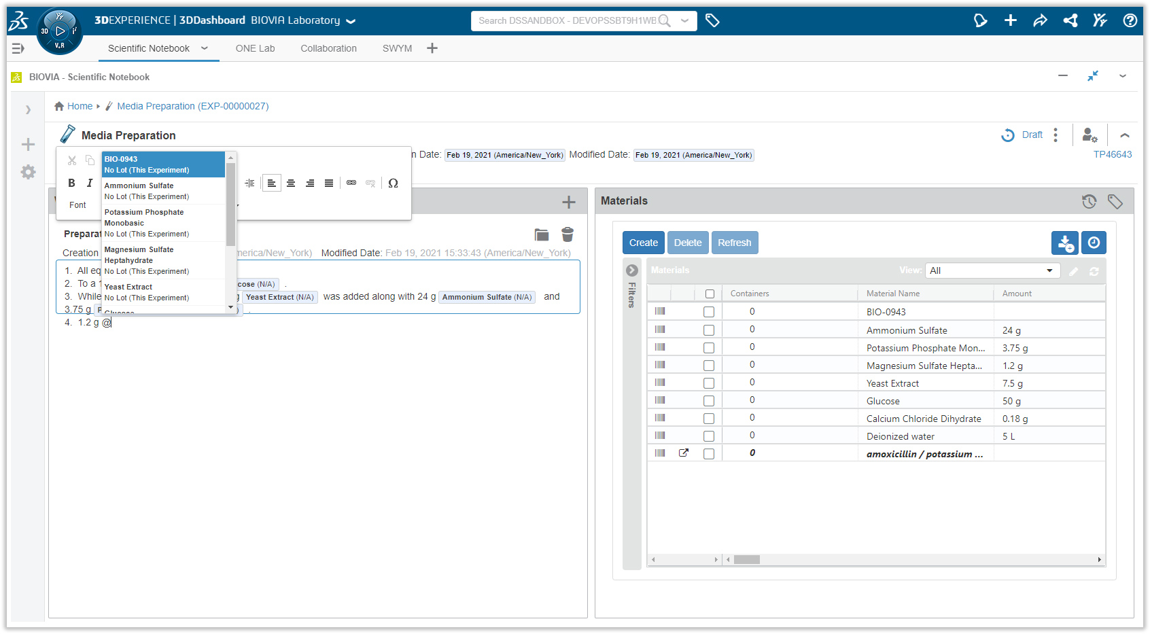Open external link icon in amoxicillin row
The width and height of the screenshot is (1150, 634).
pos(684,453)
